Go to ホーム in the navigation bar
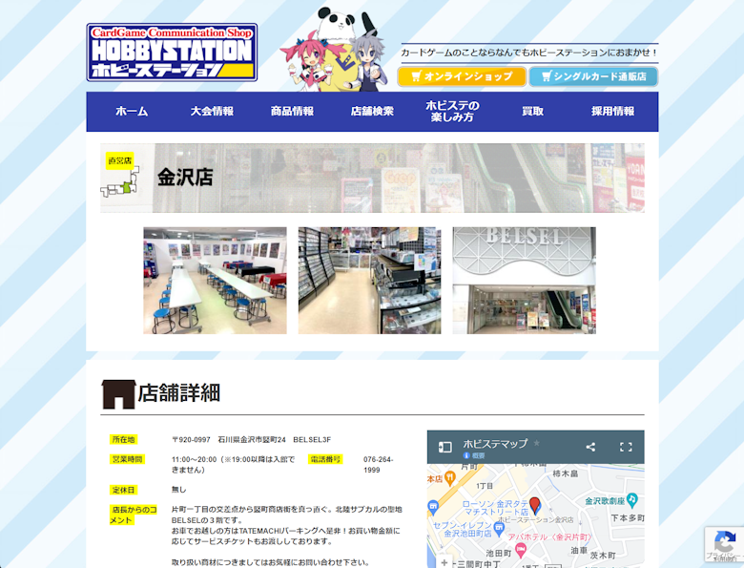The image size is (744, 568). (x=132, y=112)
